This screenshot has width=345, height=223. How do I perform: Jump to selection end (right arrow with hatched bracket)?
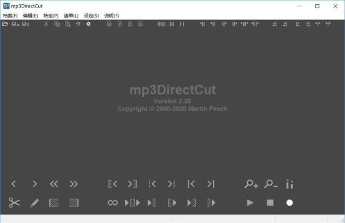(132, 184)
